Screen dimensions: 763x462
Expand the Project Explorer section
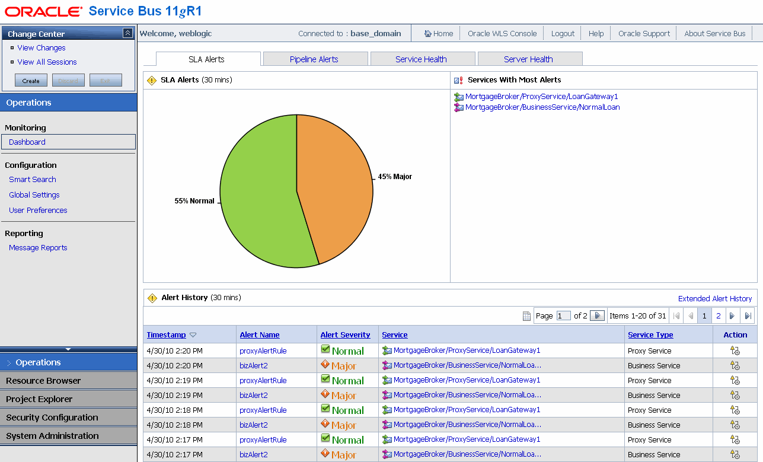pyautogui.click(x=68, y=399)
